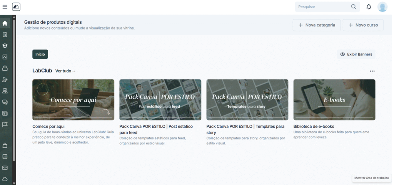Open the graduation cap courses icon
This screenshot has width=394, height=185.
(x=5, y=46)
